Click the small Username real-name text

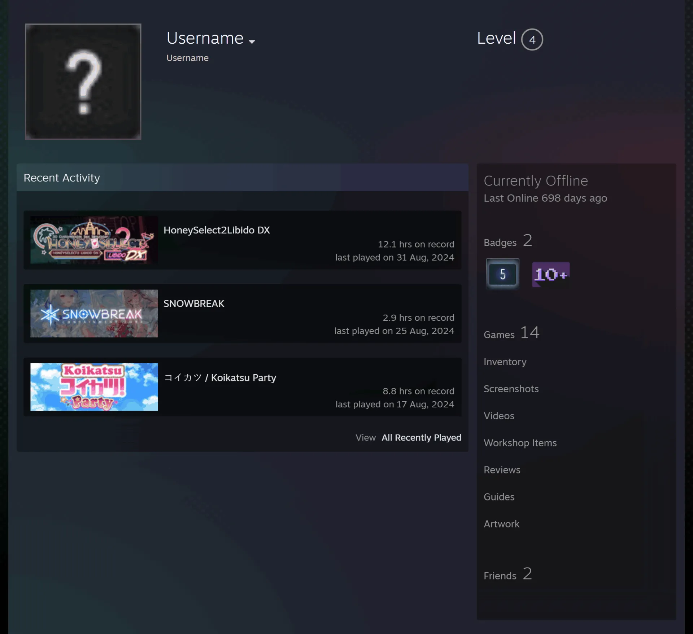coord(187,58)
